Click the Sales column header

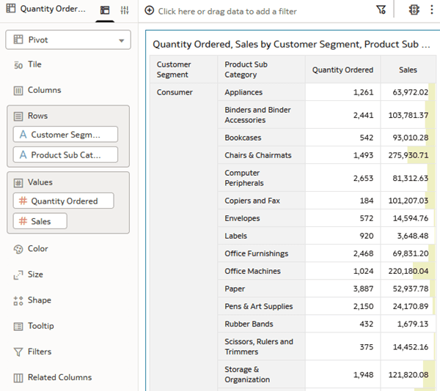click(408, 70)
